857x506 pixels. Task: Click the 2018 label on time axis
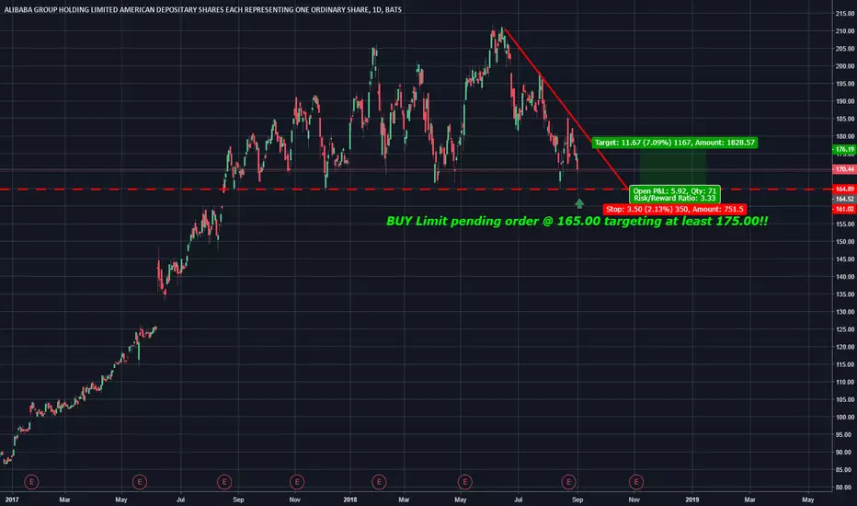pyautogui.click(x=349, y=500)
